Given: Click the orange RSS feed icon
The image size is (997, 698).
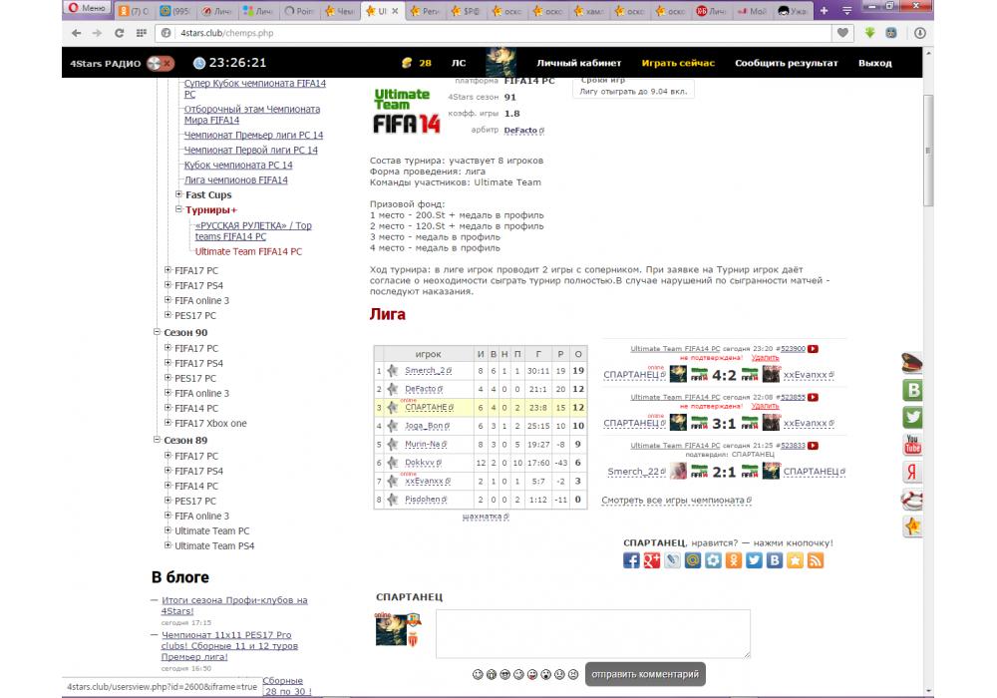Looking at the screenshot, I should 816,560.
